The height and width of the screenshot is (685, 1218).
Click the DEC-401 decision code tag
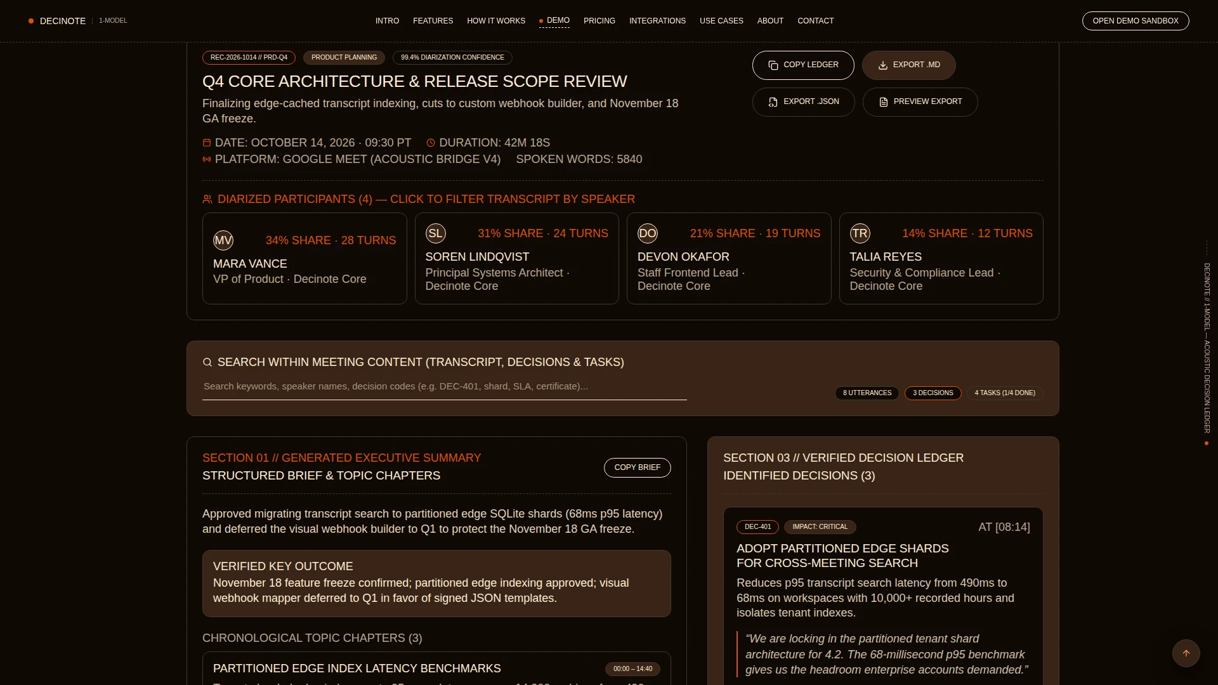[757, 527]
